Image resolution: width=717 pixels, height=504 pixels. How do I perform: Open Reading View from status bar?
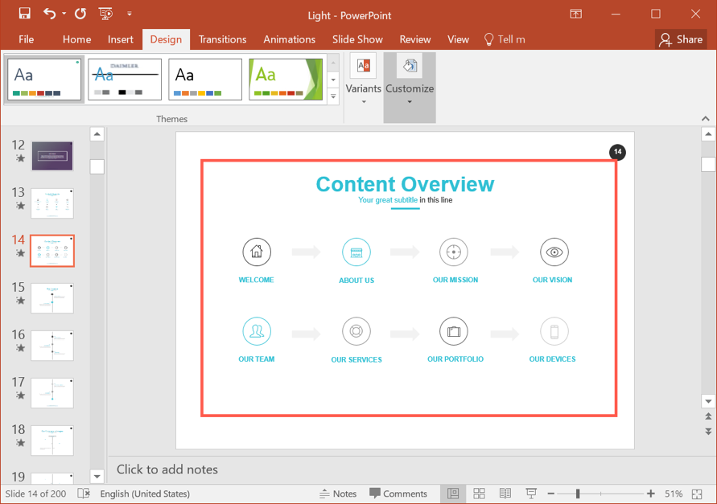505,494
